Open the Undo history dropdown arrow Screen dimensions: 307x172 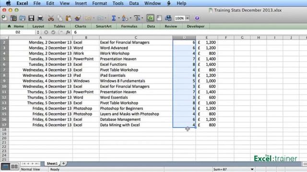94,18
